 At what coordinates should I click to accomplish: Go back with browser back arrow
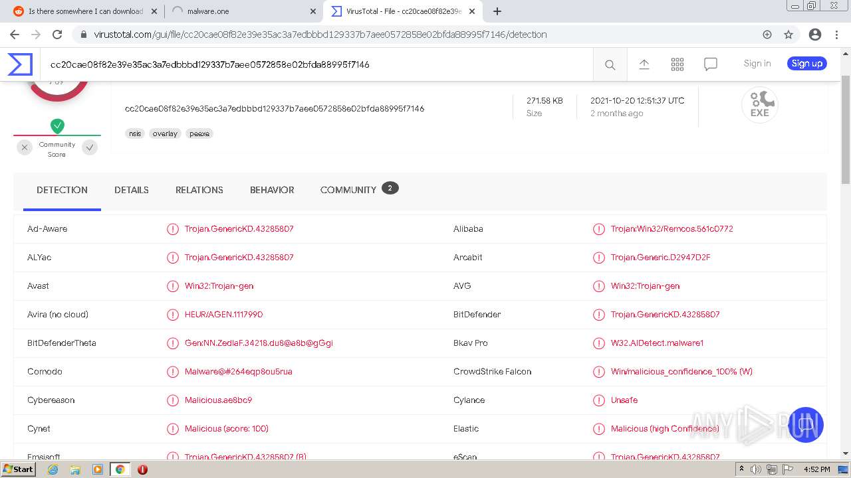coord(15,35)
